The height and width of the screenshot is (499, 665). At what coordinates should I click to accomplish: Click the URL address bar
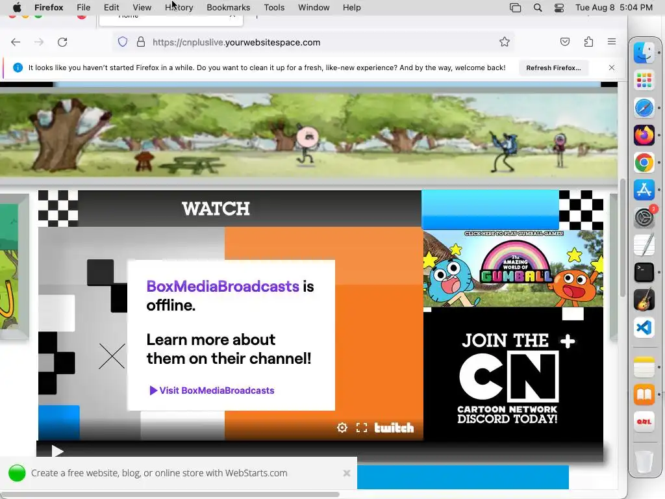(x=314, y=42)
